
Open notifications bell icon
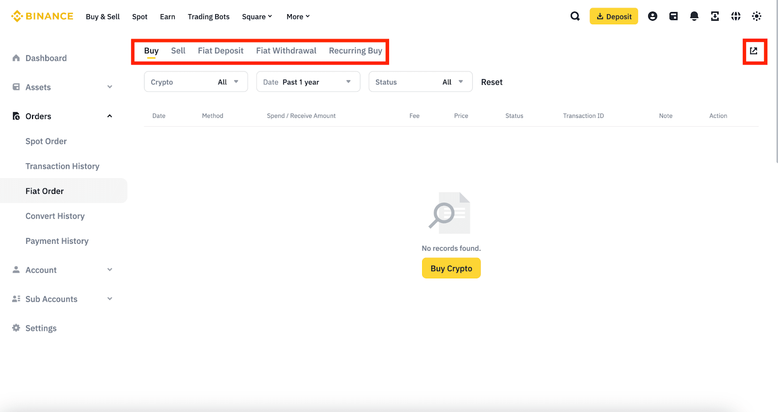click(694, 16)
